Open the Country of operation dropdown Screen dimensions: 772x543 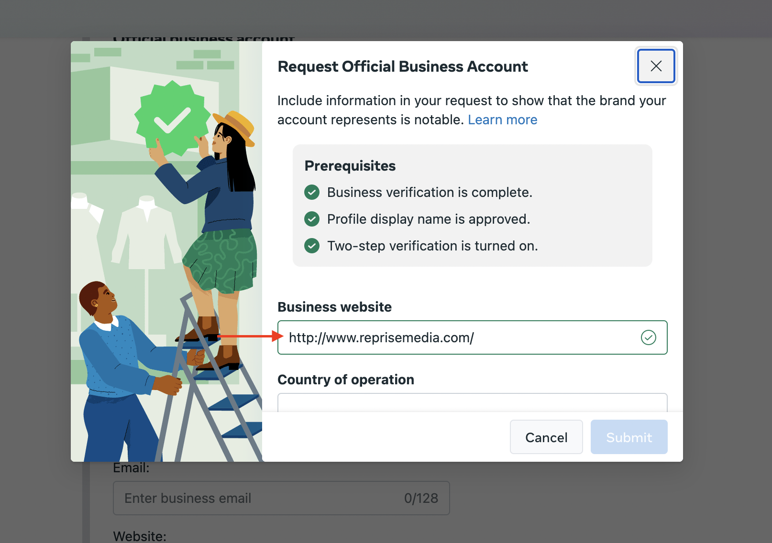pos(472,402)
